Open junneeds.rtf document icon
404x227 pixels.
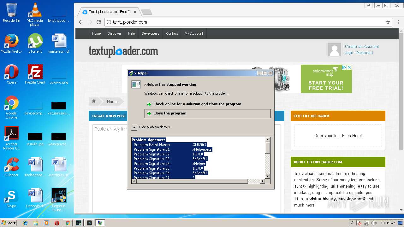(35, 198)
